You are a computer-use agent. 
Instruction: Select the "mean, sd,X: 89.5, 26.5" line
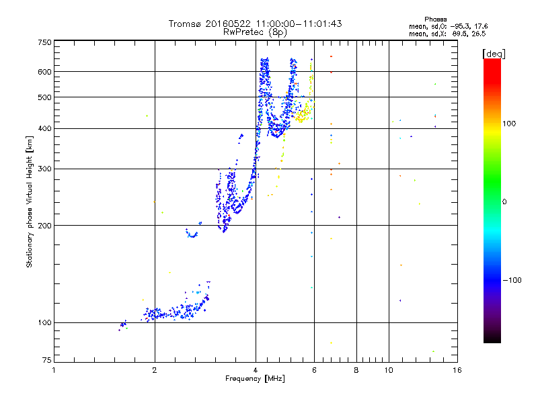click(447, 34)
